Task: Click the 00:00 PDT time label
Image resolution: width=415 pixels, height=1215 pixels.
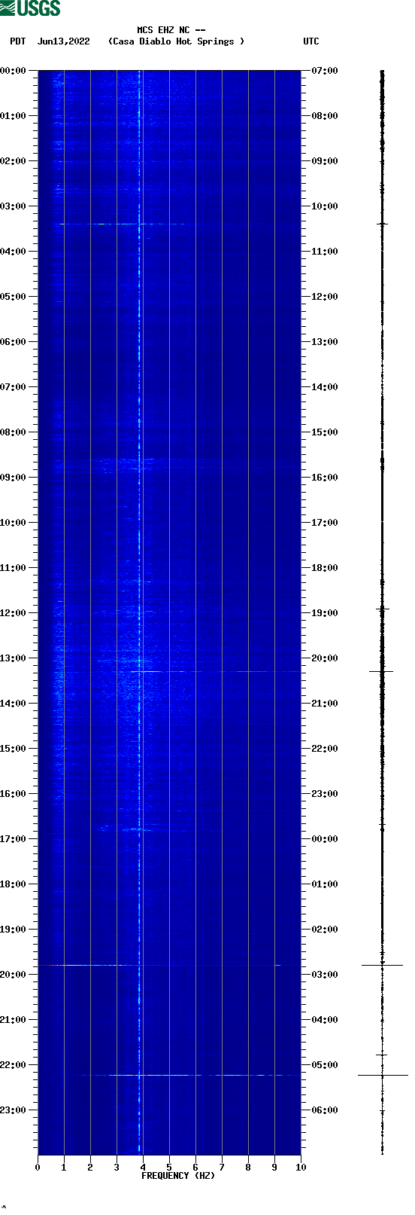Action: click(x=14, y=71)
